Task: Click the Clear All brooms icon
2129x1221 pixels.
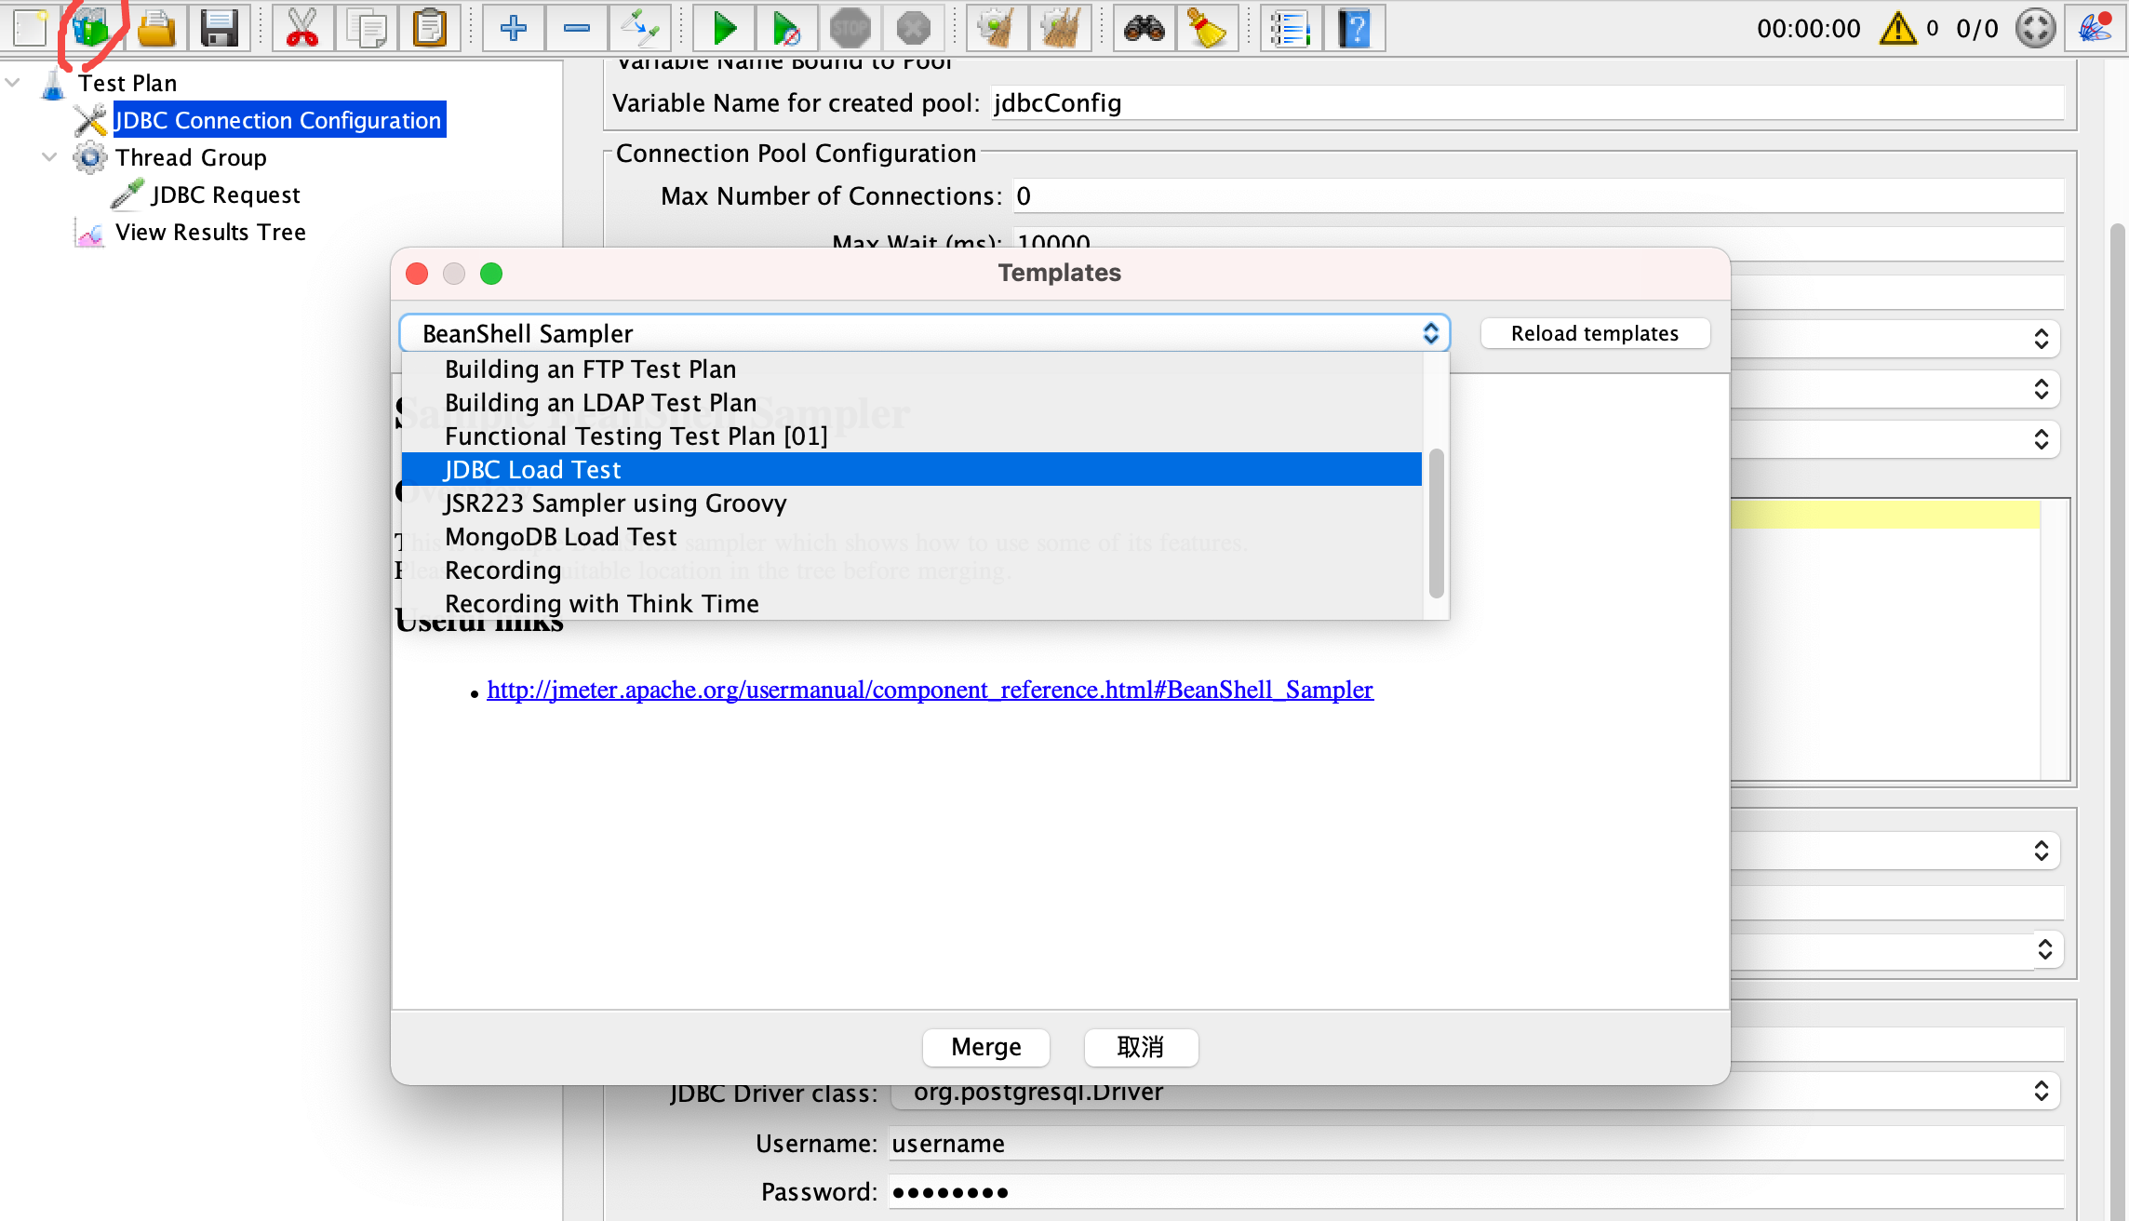Action: 1060,29
